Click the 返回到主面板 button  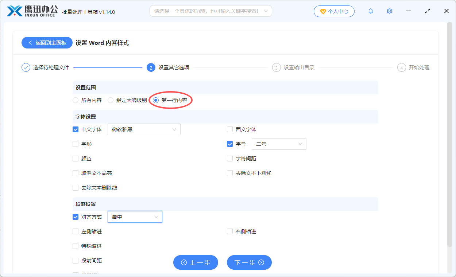(x=47, y=43)
